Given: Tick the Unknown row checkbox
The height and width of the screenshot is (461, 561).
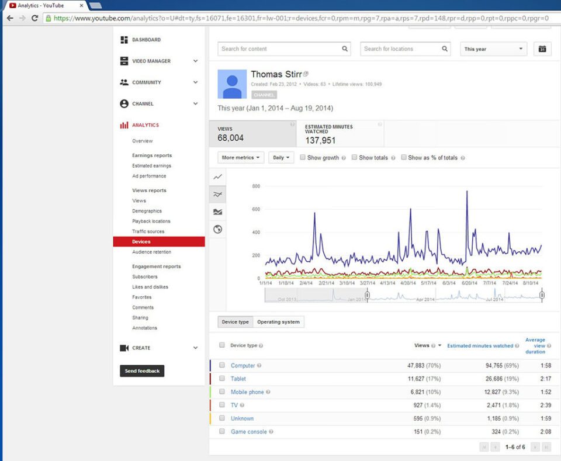Looking at the screenshot, I should click(x=222, y=418).
